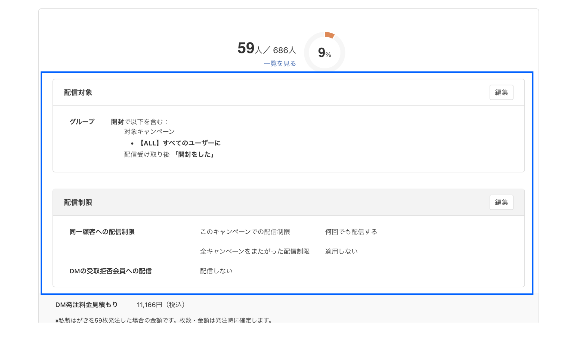Click the 対象キャンペーン label
572x343 pixels.
[149, 131]
